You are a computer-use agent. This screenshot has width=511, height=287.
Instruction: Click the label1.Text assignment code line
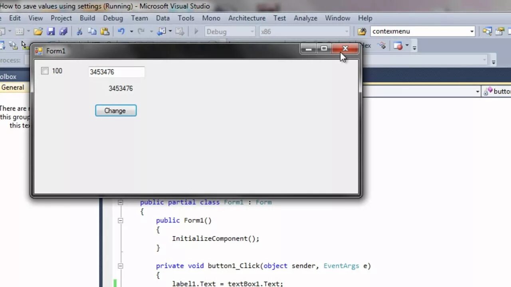pyautogui.click(x=228, y=283)
